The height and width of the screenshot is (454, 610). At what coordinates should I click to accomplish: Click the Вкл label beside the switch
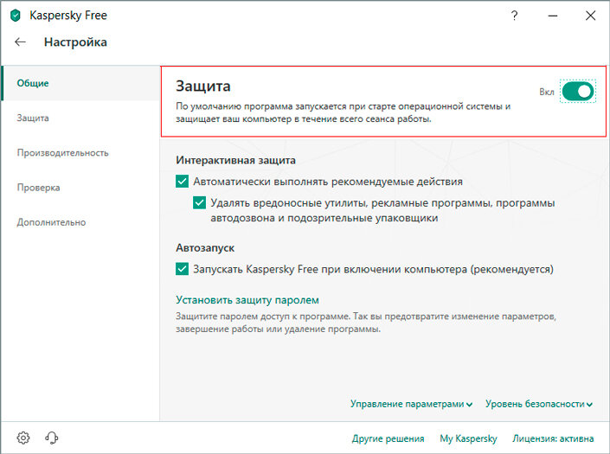547,92
